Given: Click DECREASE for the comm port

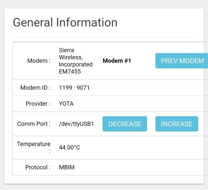Looking at the screenshot, I should tap(125, 124).
